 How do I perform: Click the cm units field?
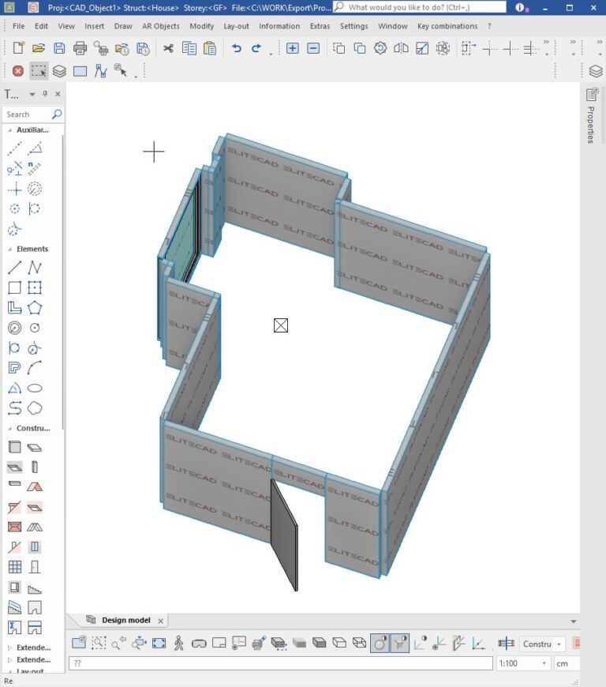pyautogui.click(x=567, y=663)
